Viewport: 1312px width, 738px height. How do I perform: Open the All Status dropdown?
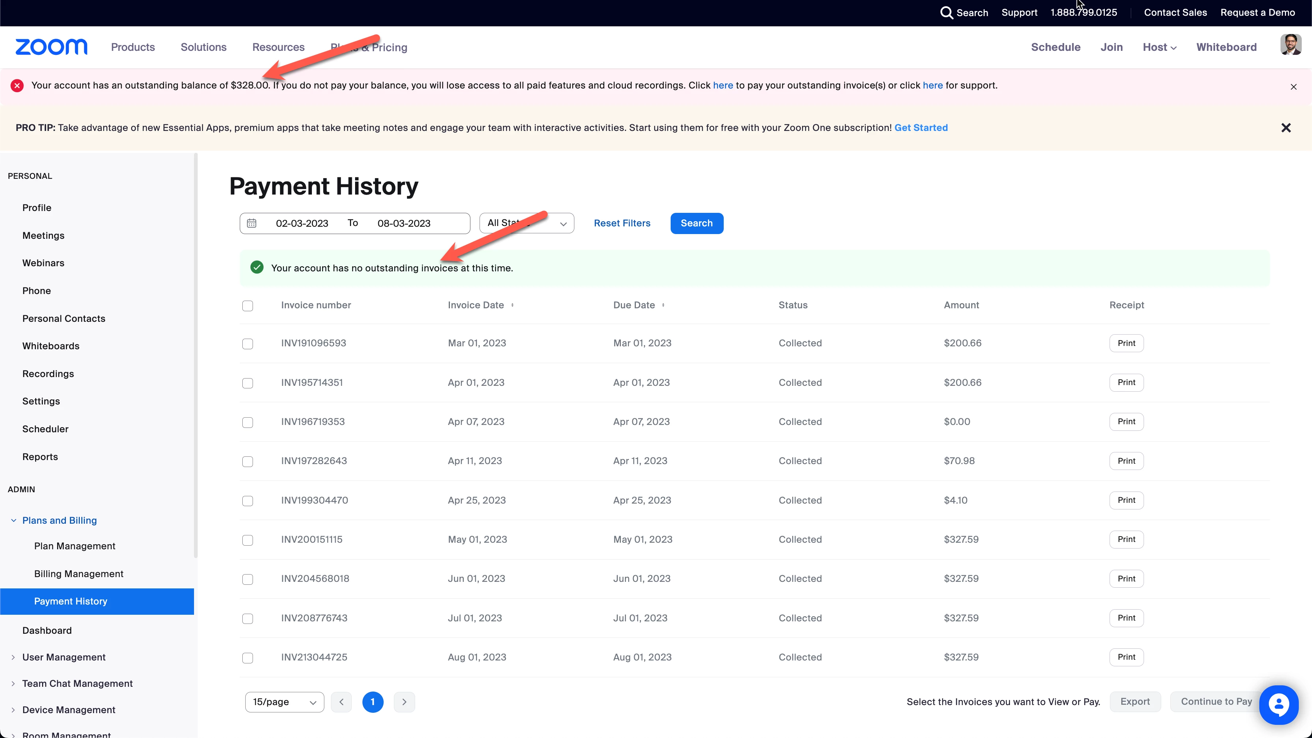(526, 223)
